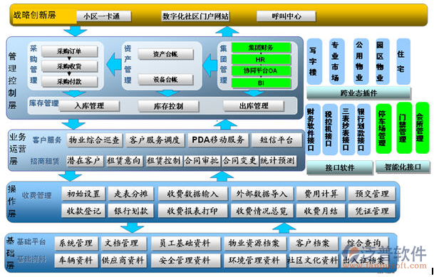
Task: Open the 系统管理 box
Action: coord(76,244)
